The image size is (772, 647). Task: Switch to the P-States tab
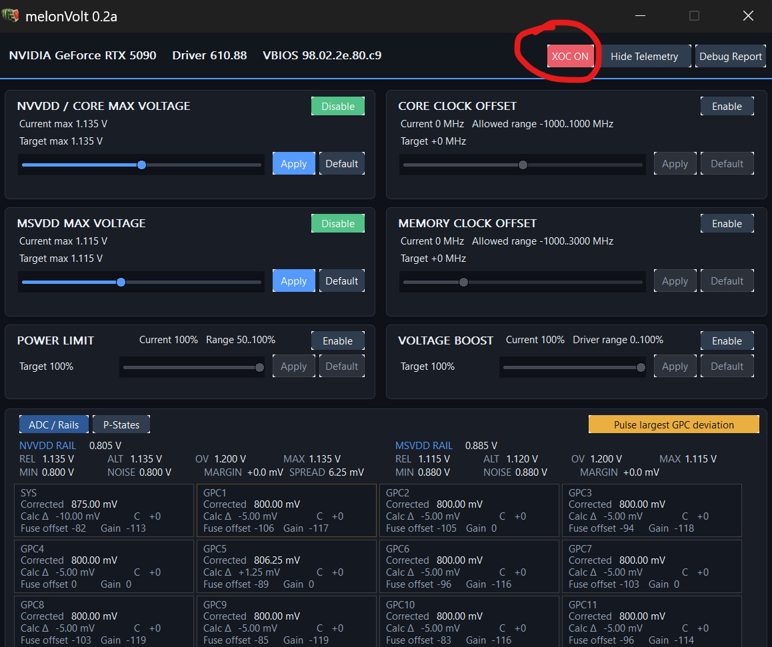pos(121,424)
